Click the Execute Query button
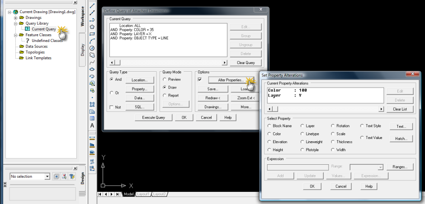Viewport: 425px width, 204px height. (x=153, y=117)
